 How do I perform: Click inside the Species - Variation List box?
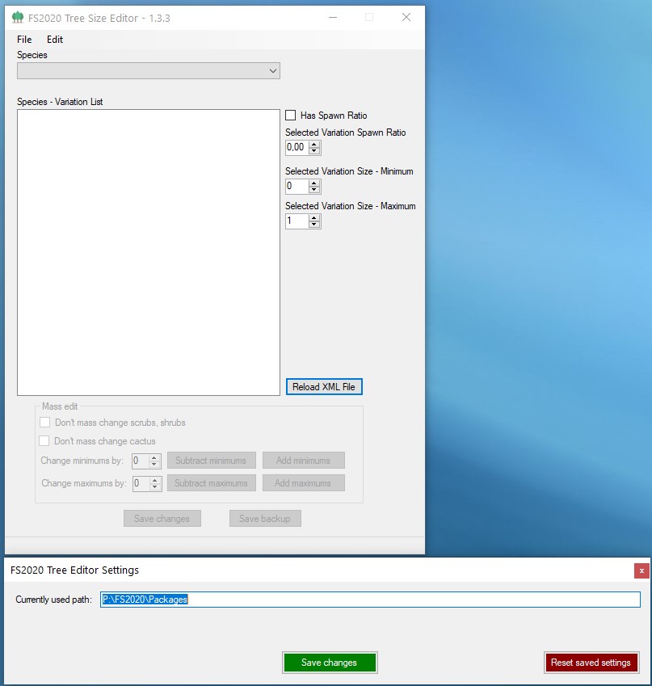point(149,250)
